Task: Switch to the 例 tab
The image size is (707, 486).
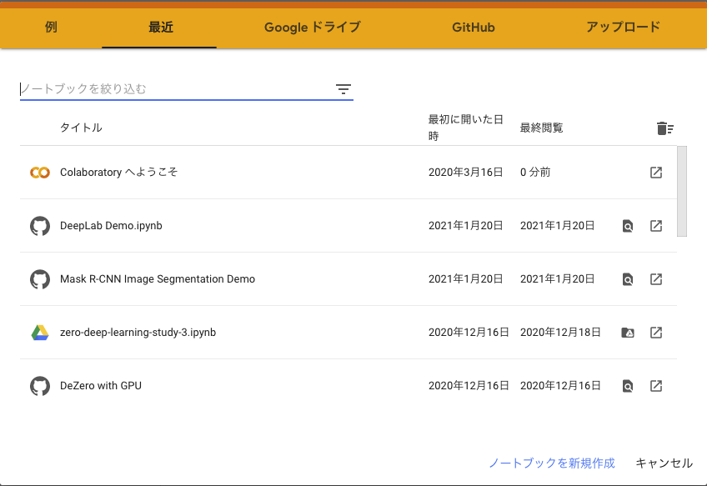Action: pyautogui.click(x=51, y=27)
